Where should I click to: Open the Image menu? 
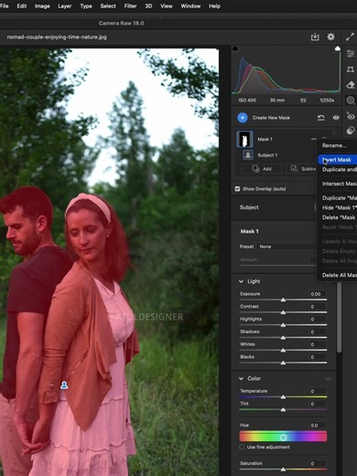pyautogui.click(x=42, y=6)
